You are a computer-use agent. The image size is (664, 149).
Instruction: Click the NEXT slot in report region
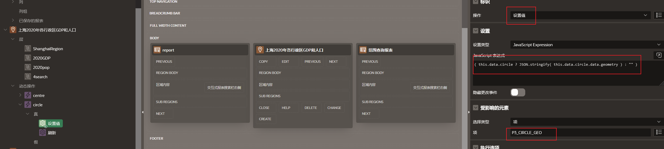tap(163, 113)
